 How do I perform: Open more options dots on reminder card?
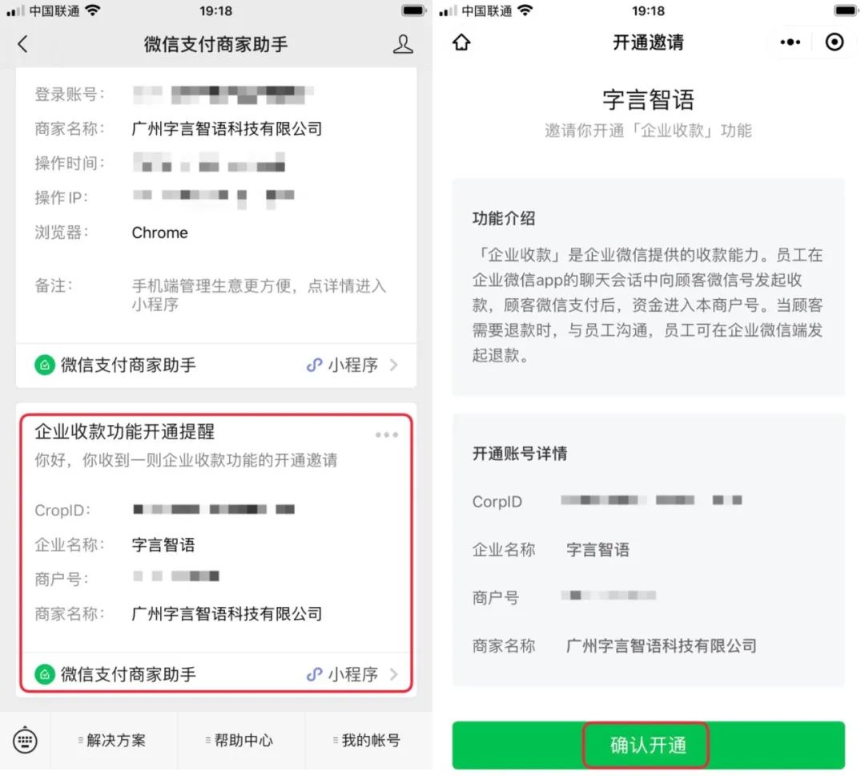386,434
